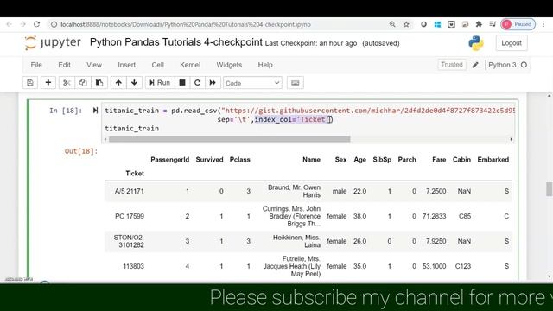Open the View menu
The height and width of the screenshot is (311, 553).
[94, 65]
